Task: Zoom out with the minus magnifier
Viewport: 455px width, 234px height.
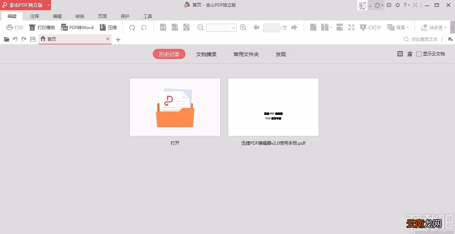Action: (x=200, y=27)
